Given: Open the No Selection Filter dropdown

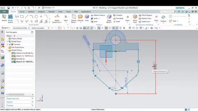Looking at the screenshot, I should click(x=21, y=28).
